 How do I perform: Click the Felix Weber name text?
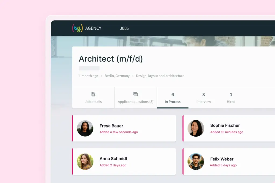pyautogui.click(x=222, y=159)
